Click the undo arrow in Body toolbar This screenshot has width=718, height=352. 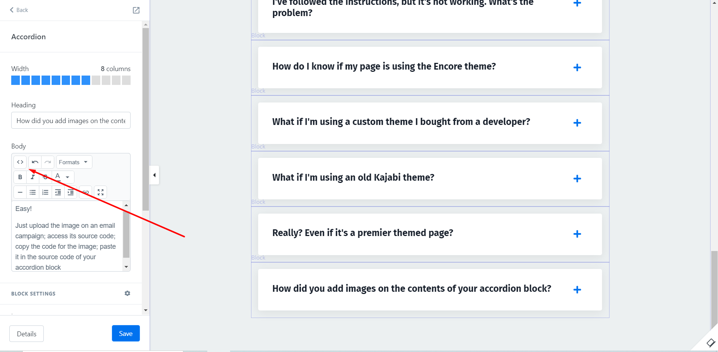35,162
